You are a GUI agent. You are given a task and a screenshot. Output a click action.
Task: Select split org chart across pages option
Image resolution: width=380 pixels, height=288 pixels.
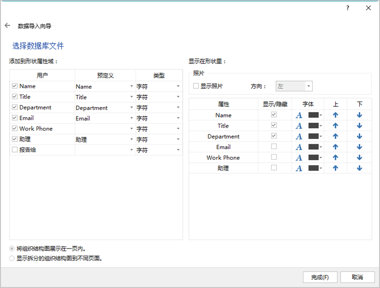[x=12, y=258]
